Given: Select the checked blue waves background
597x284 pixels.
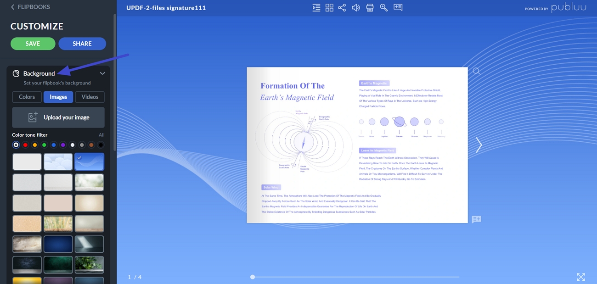Looking at the screenshot, I should pos(90,161).
